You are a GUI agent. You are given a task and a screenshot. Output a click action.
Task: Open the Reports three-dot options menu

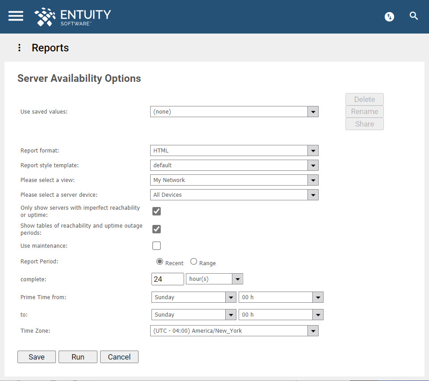(19, 47)
